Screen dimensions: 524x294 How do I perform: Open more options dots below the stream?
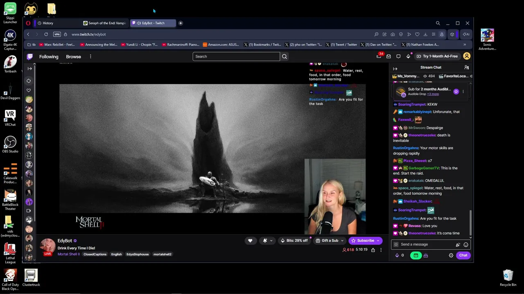coord(381,250)
